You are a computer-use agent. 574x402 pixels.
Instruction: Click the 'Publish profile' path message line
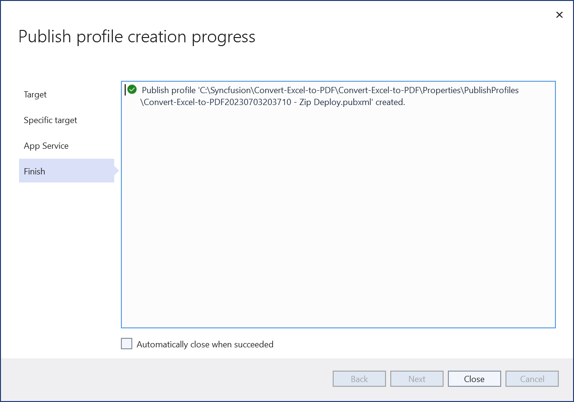330,90
